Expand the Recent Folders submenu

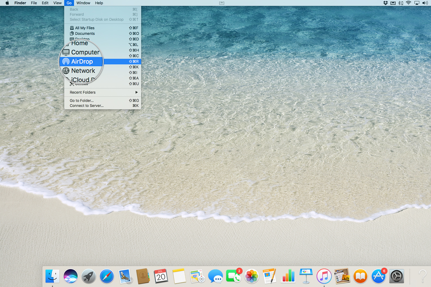coord(103,92)
